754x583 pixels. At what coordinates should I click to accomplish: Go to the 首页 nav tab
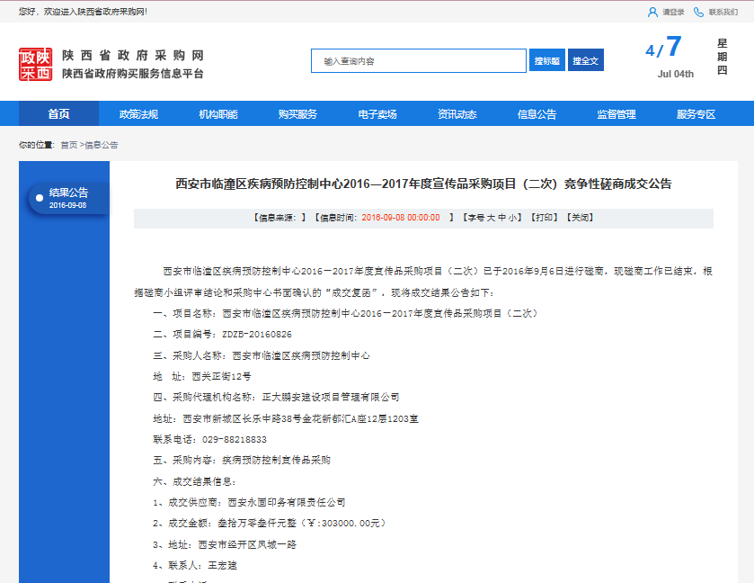(59, 114)
